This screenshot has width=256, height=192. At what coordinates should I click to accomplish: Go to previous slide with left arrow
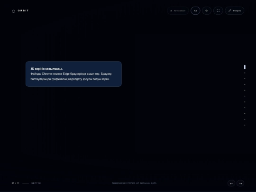click(231, 183)
